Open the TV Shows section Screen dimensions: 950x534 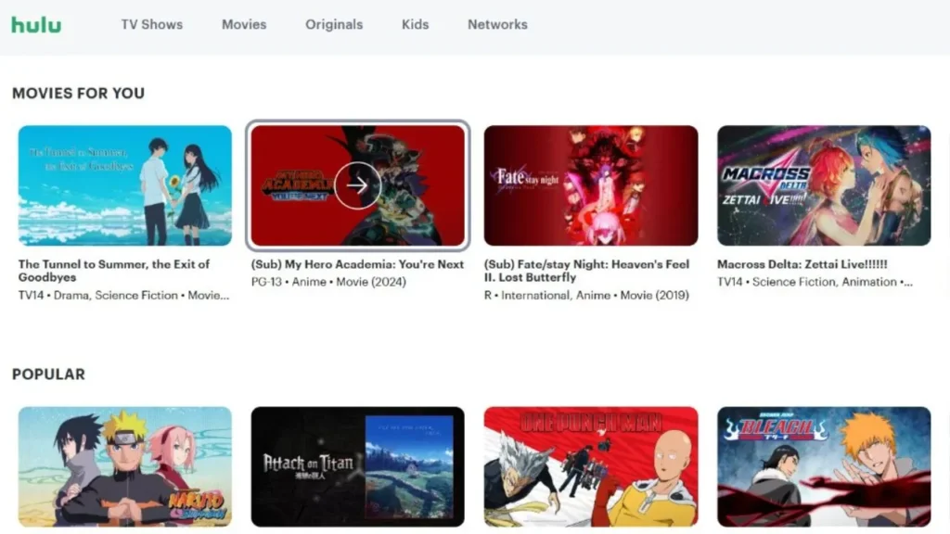(151, 25)
